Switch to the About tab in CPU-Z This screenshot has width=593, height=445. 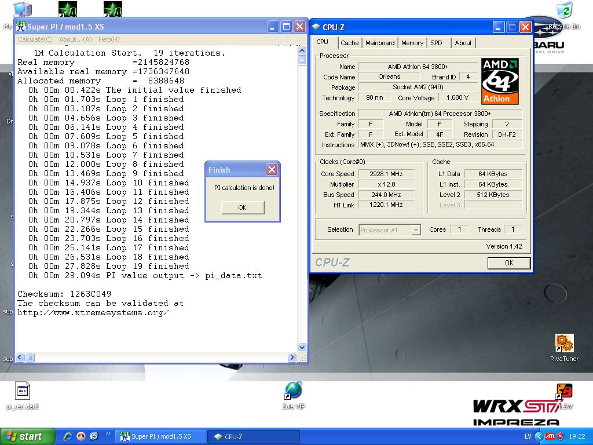tap(463, 43)
